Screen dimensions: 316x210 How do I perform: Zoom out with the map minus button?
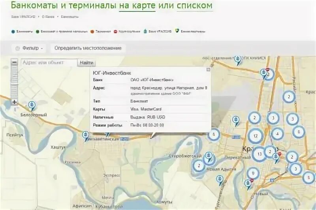tap(14, 62)
